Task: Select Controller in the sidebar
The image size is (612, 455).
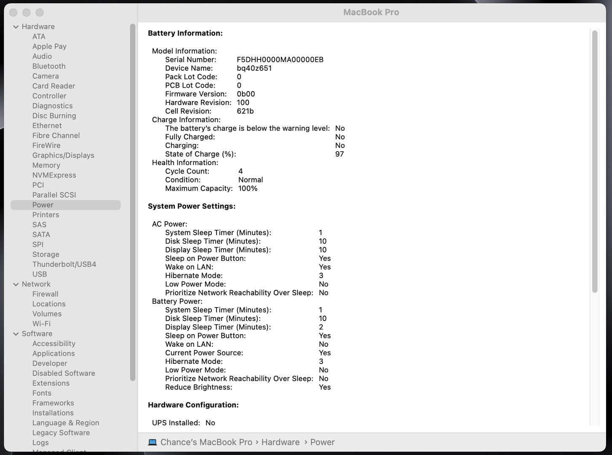Action: click(x=49, y=96)
